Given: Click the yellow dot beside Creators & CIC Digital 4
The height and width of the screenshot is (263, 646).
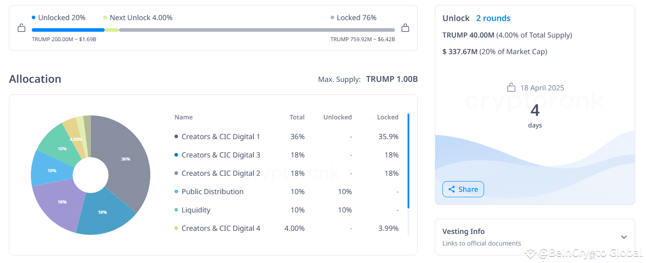Looking at the screenshot, I should tap(176, 228).
